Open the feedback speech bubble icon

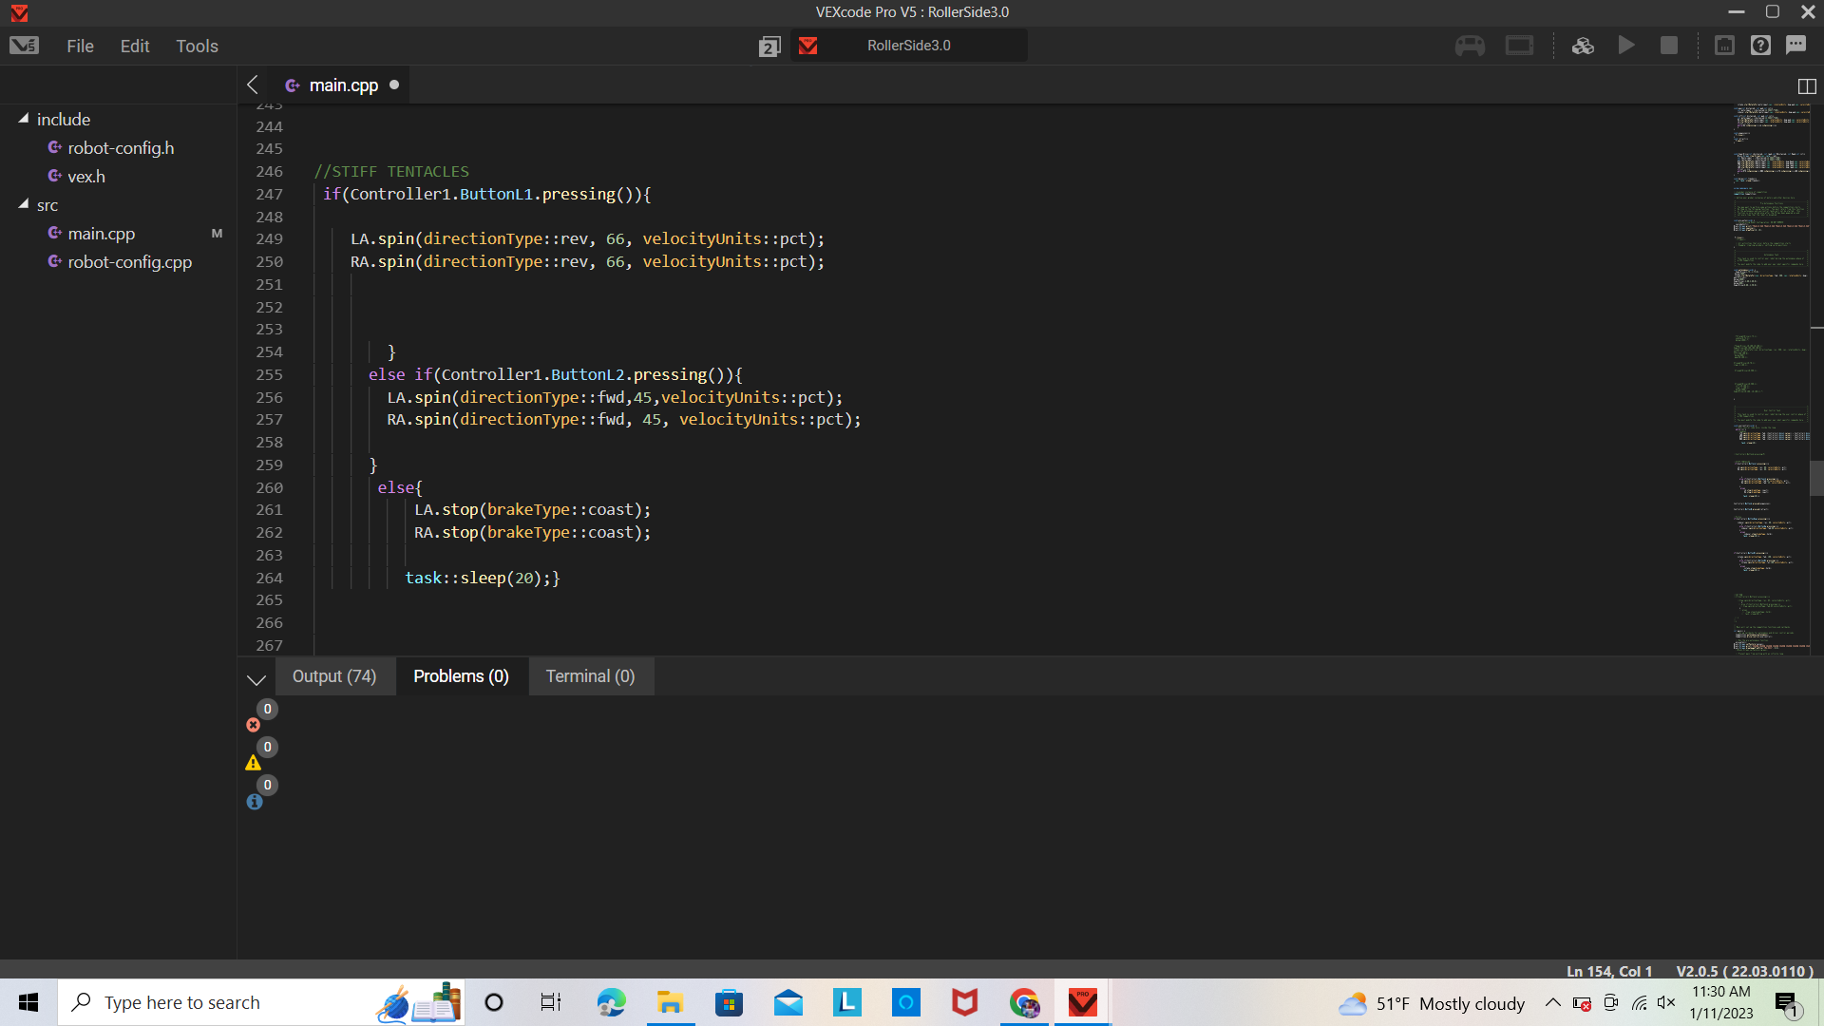tap(1795, 46)
